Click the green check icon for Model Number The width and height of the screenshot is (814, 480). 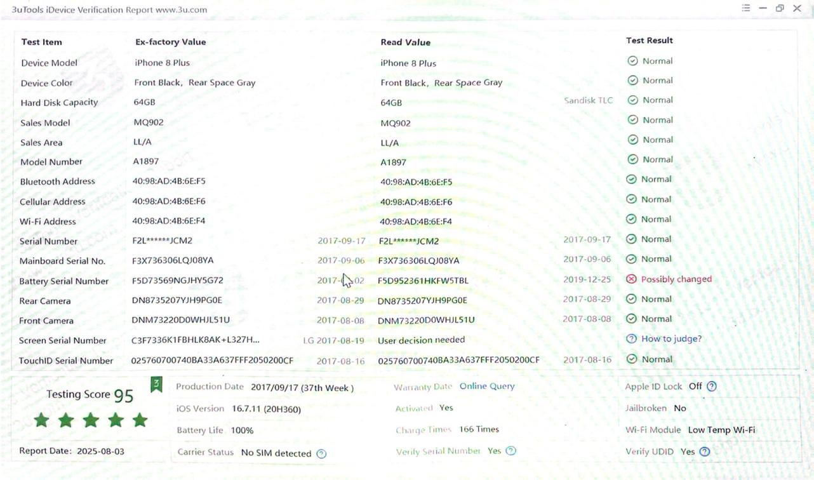point(632,159)
